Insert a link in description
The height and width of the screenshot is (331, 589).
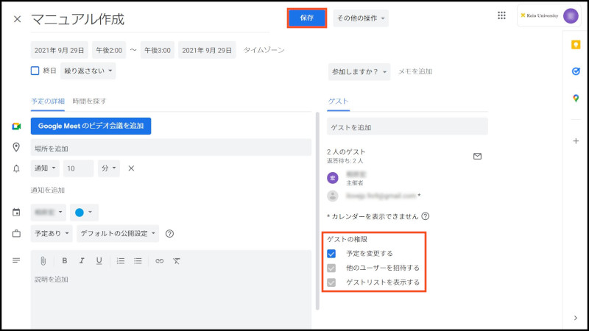point(159,260)
